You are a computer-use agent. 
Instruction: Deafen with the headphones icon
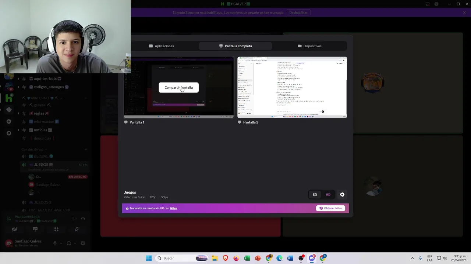69,243
